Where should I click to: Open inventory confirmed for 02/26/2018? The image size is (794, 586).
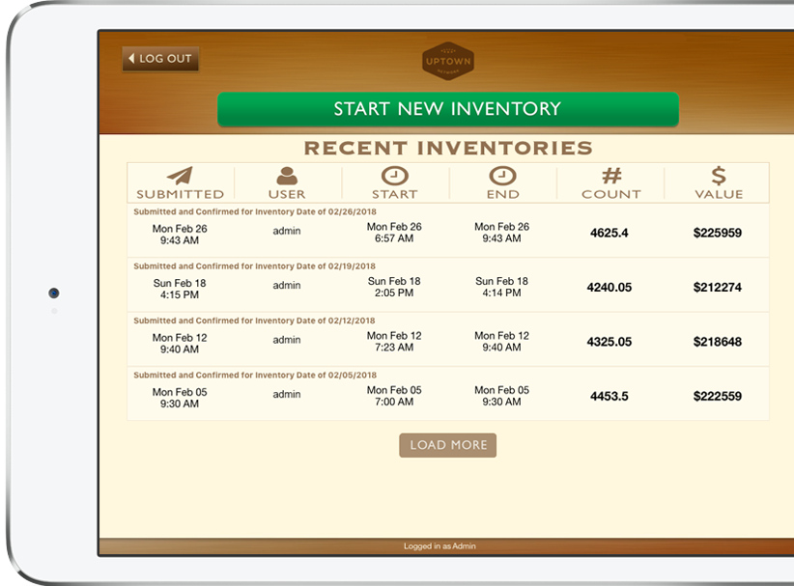(448, 231)
